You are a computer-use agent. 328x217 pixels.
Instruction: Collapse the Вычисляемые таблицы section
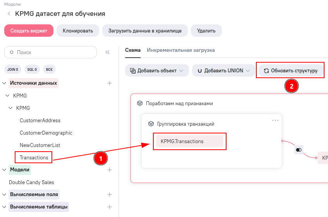pos(4,207)
